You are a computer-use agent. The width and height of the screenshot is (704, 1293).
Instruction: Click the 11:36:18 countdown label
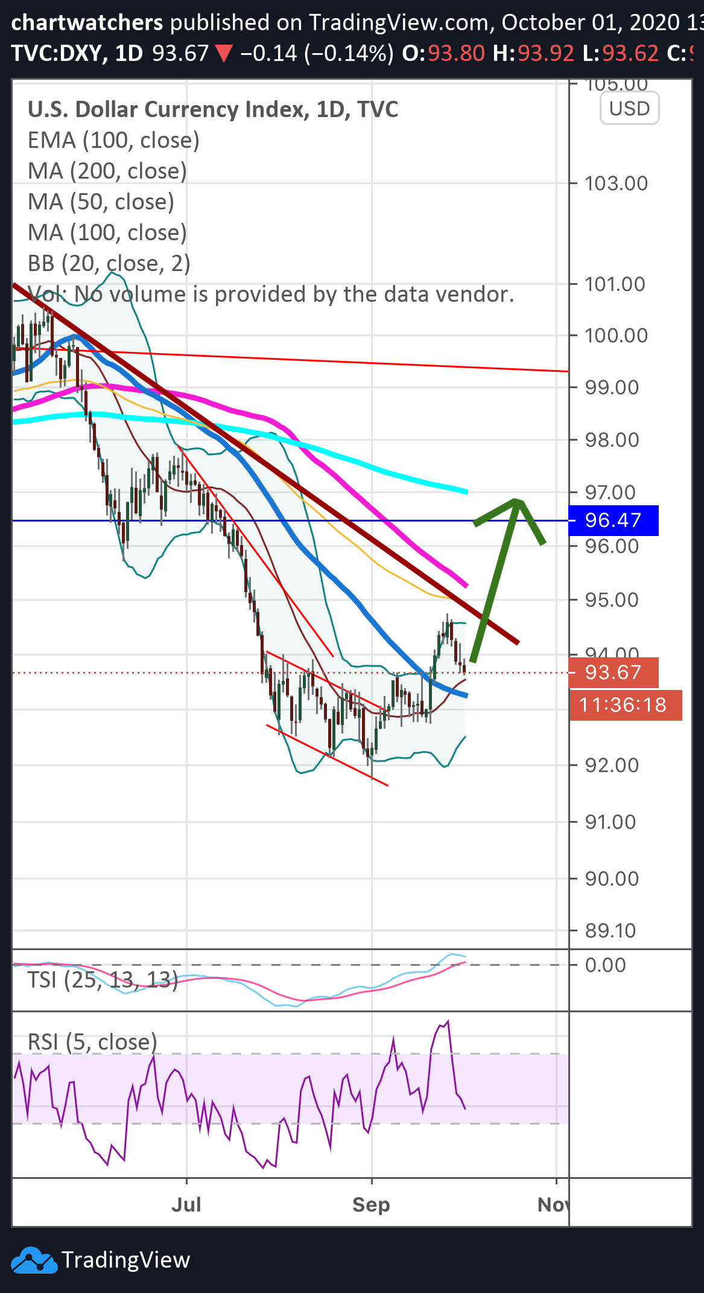coord(626,705)
